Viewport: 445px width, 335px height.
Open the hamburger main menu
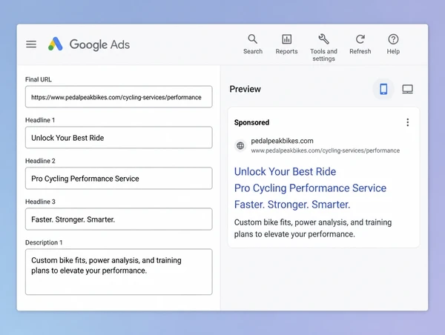[31, 44]
